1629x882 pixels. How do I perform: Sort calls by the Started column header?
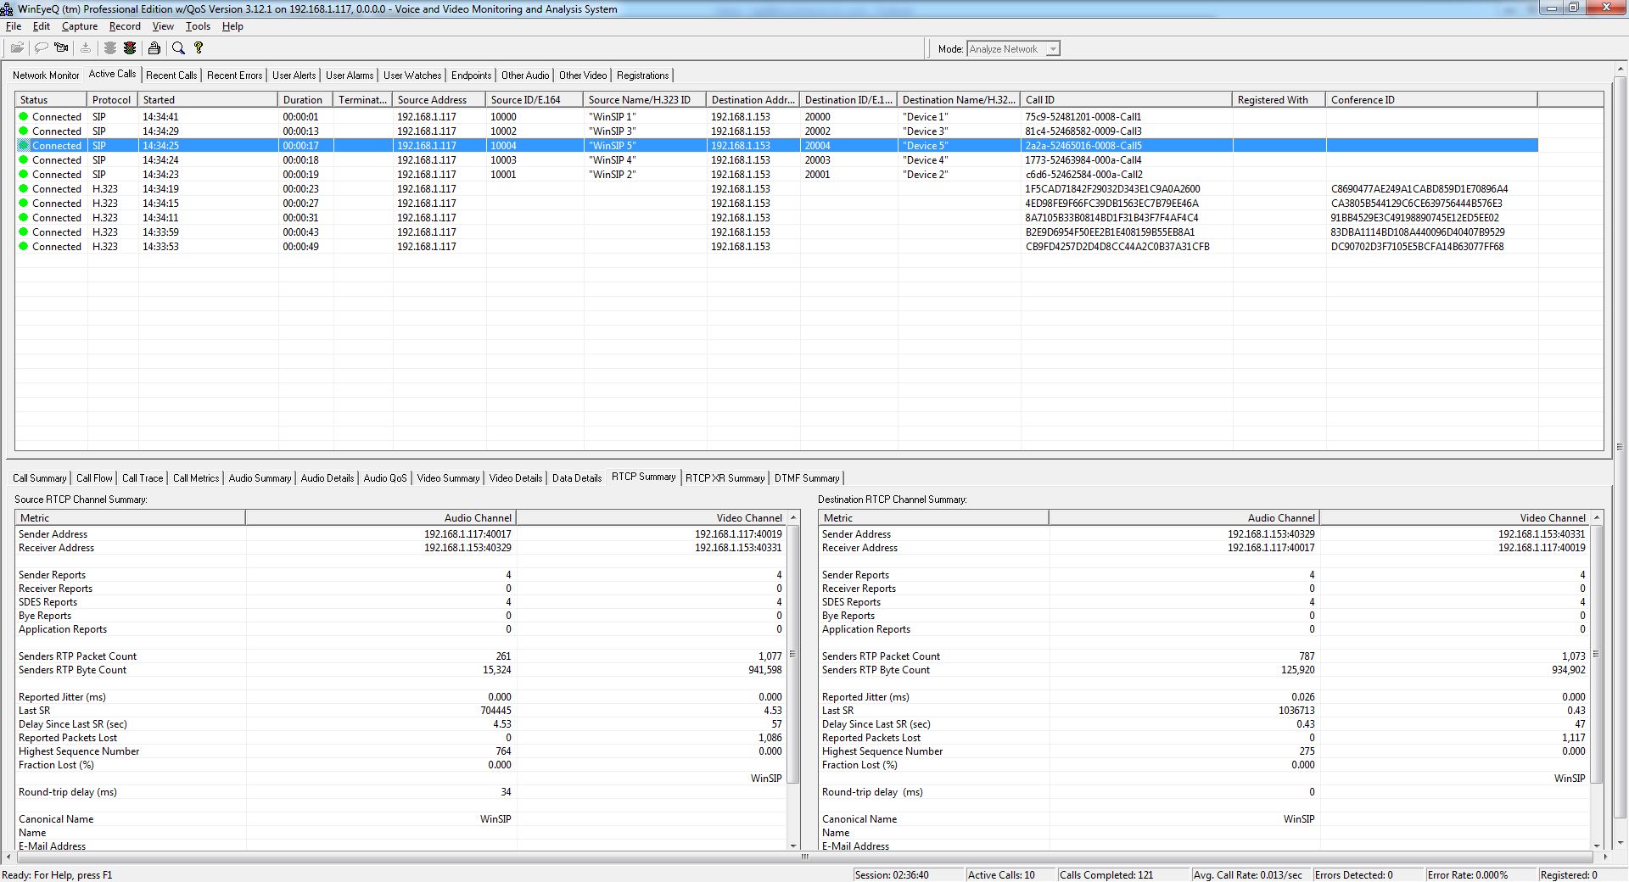(x=208, y=100)
